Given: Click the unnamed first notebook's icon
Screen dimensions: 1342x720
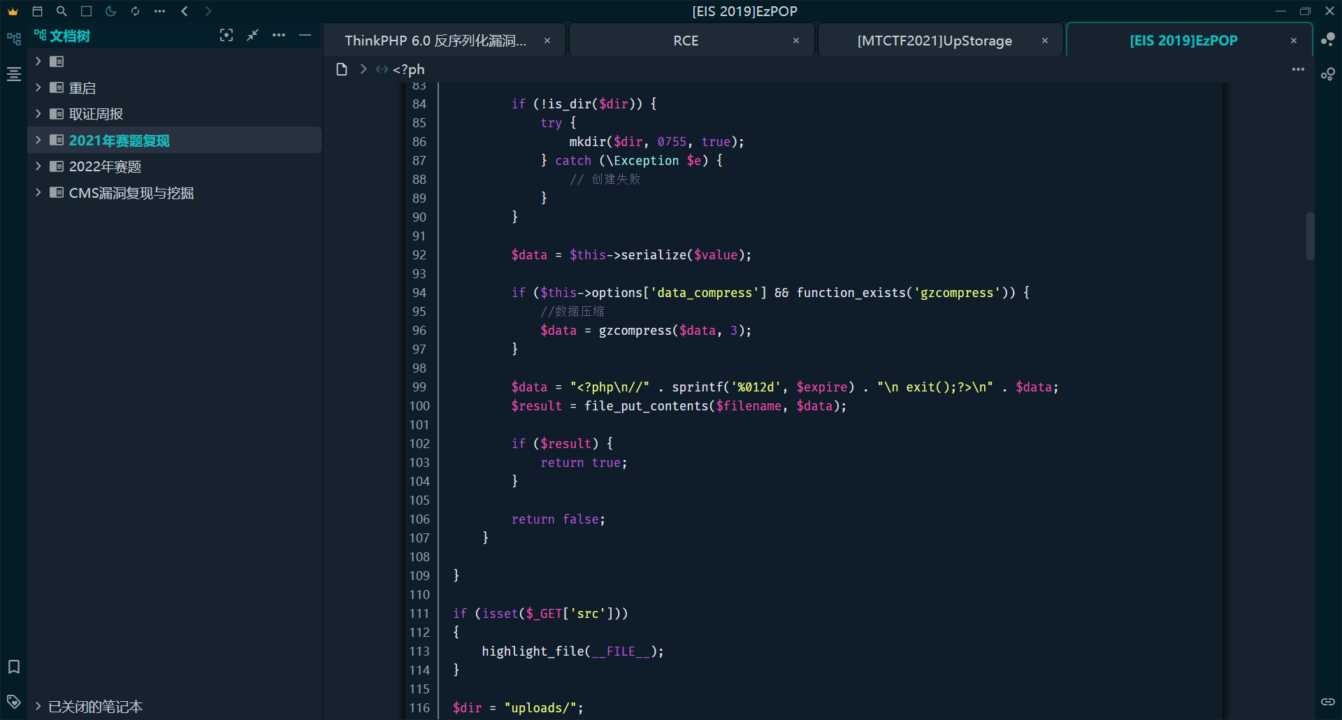Looking at the screenshot, I should (x=57, y=62).
